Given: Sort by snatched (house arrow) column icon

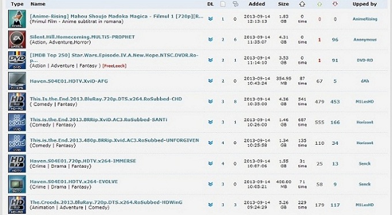Looking at the screenshot, I should pyautogui.click(x=302, y=4).
